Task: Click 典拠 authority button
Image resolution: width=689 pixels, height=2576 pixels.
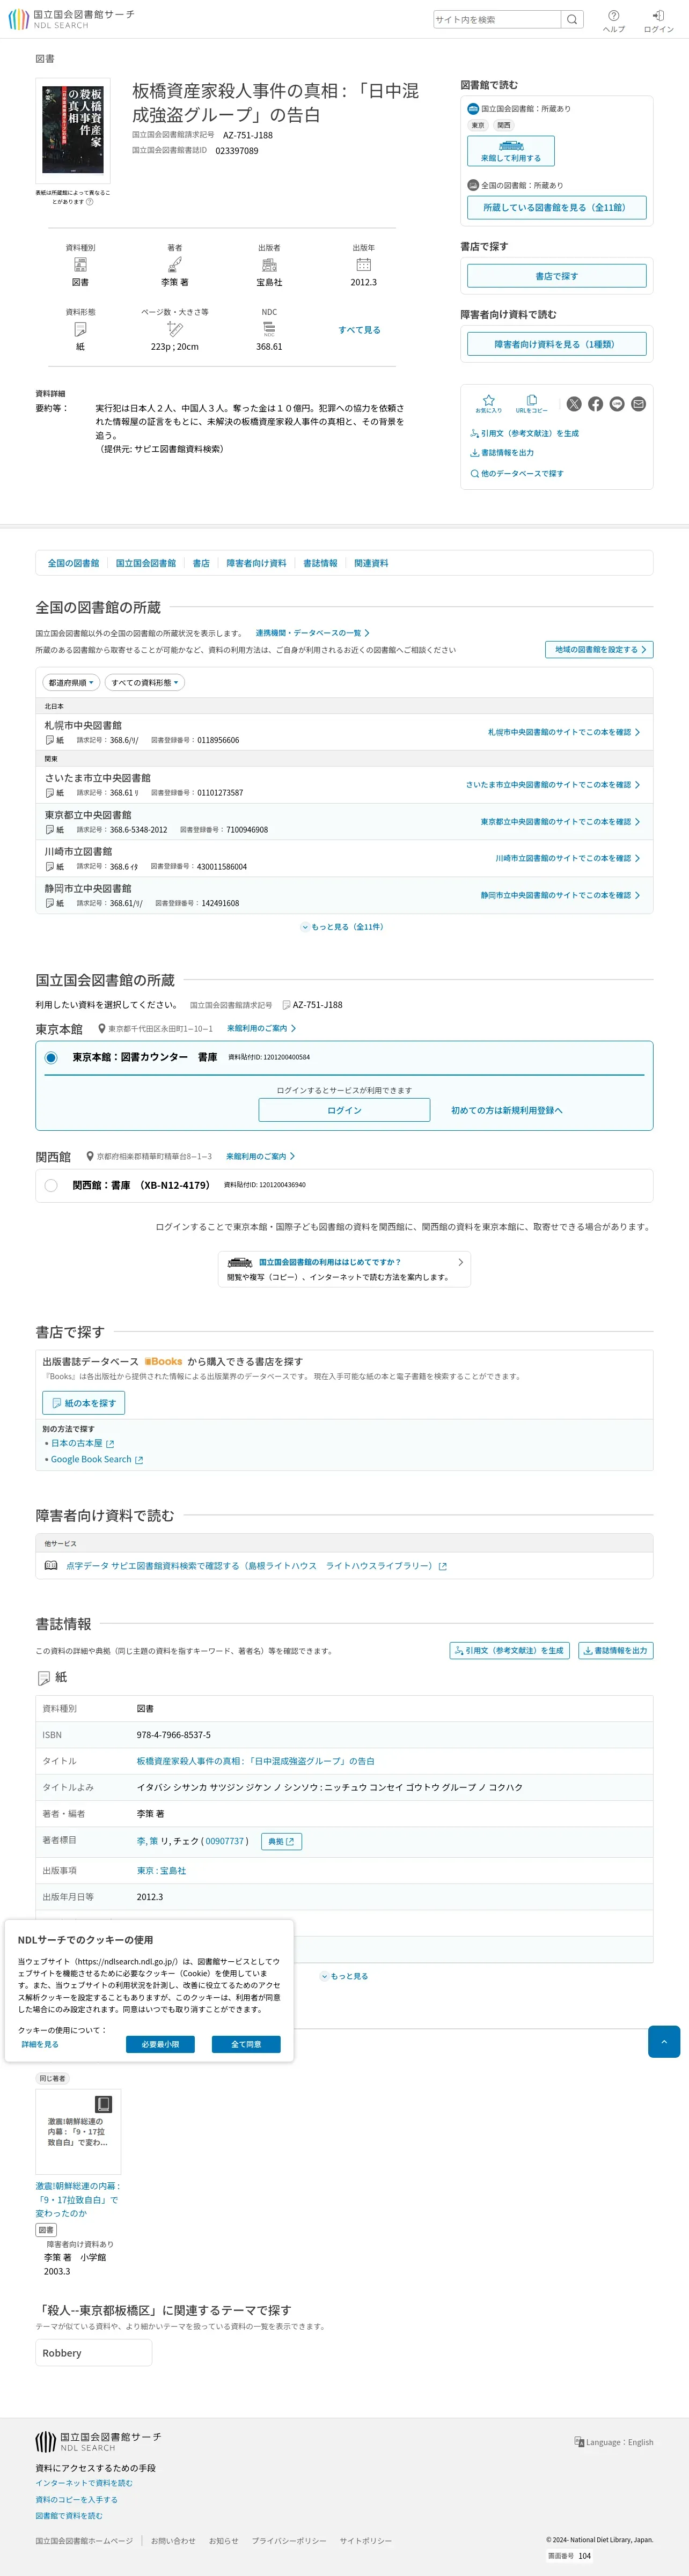Action: click(281, 1841)
